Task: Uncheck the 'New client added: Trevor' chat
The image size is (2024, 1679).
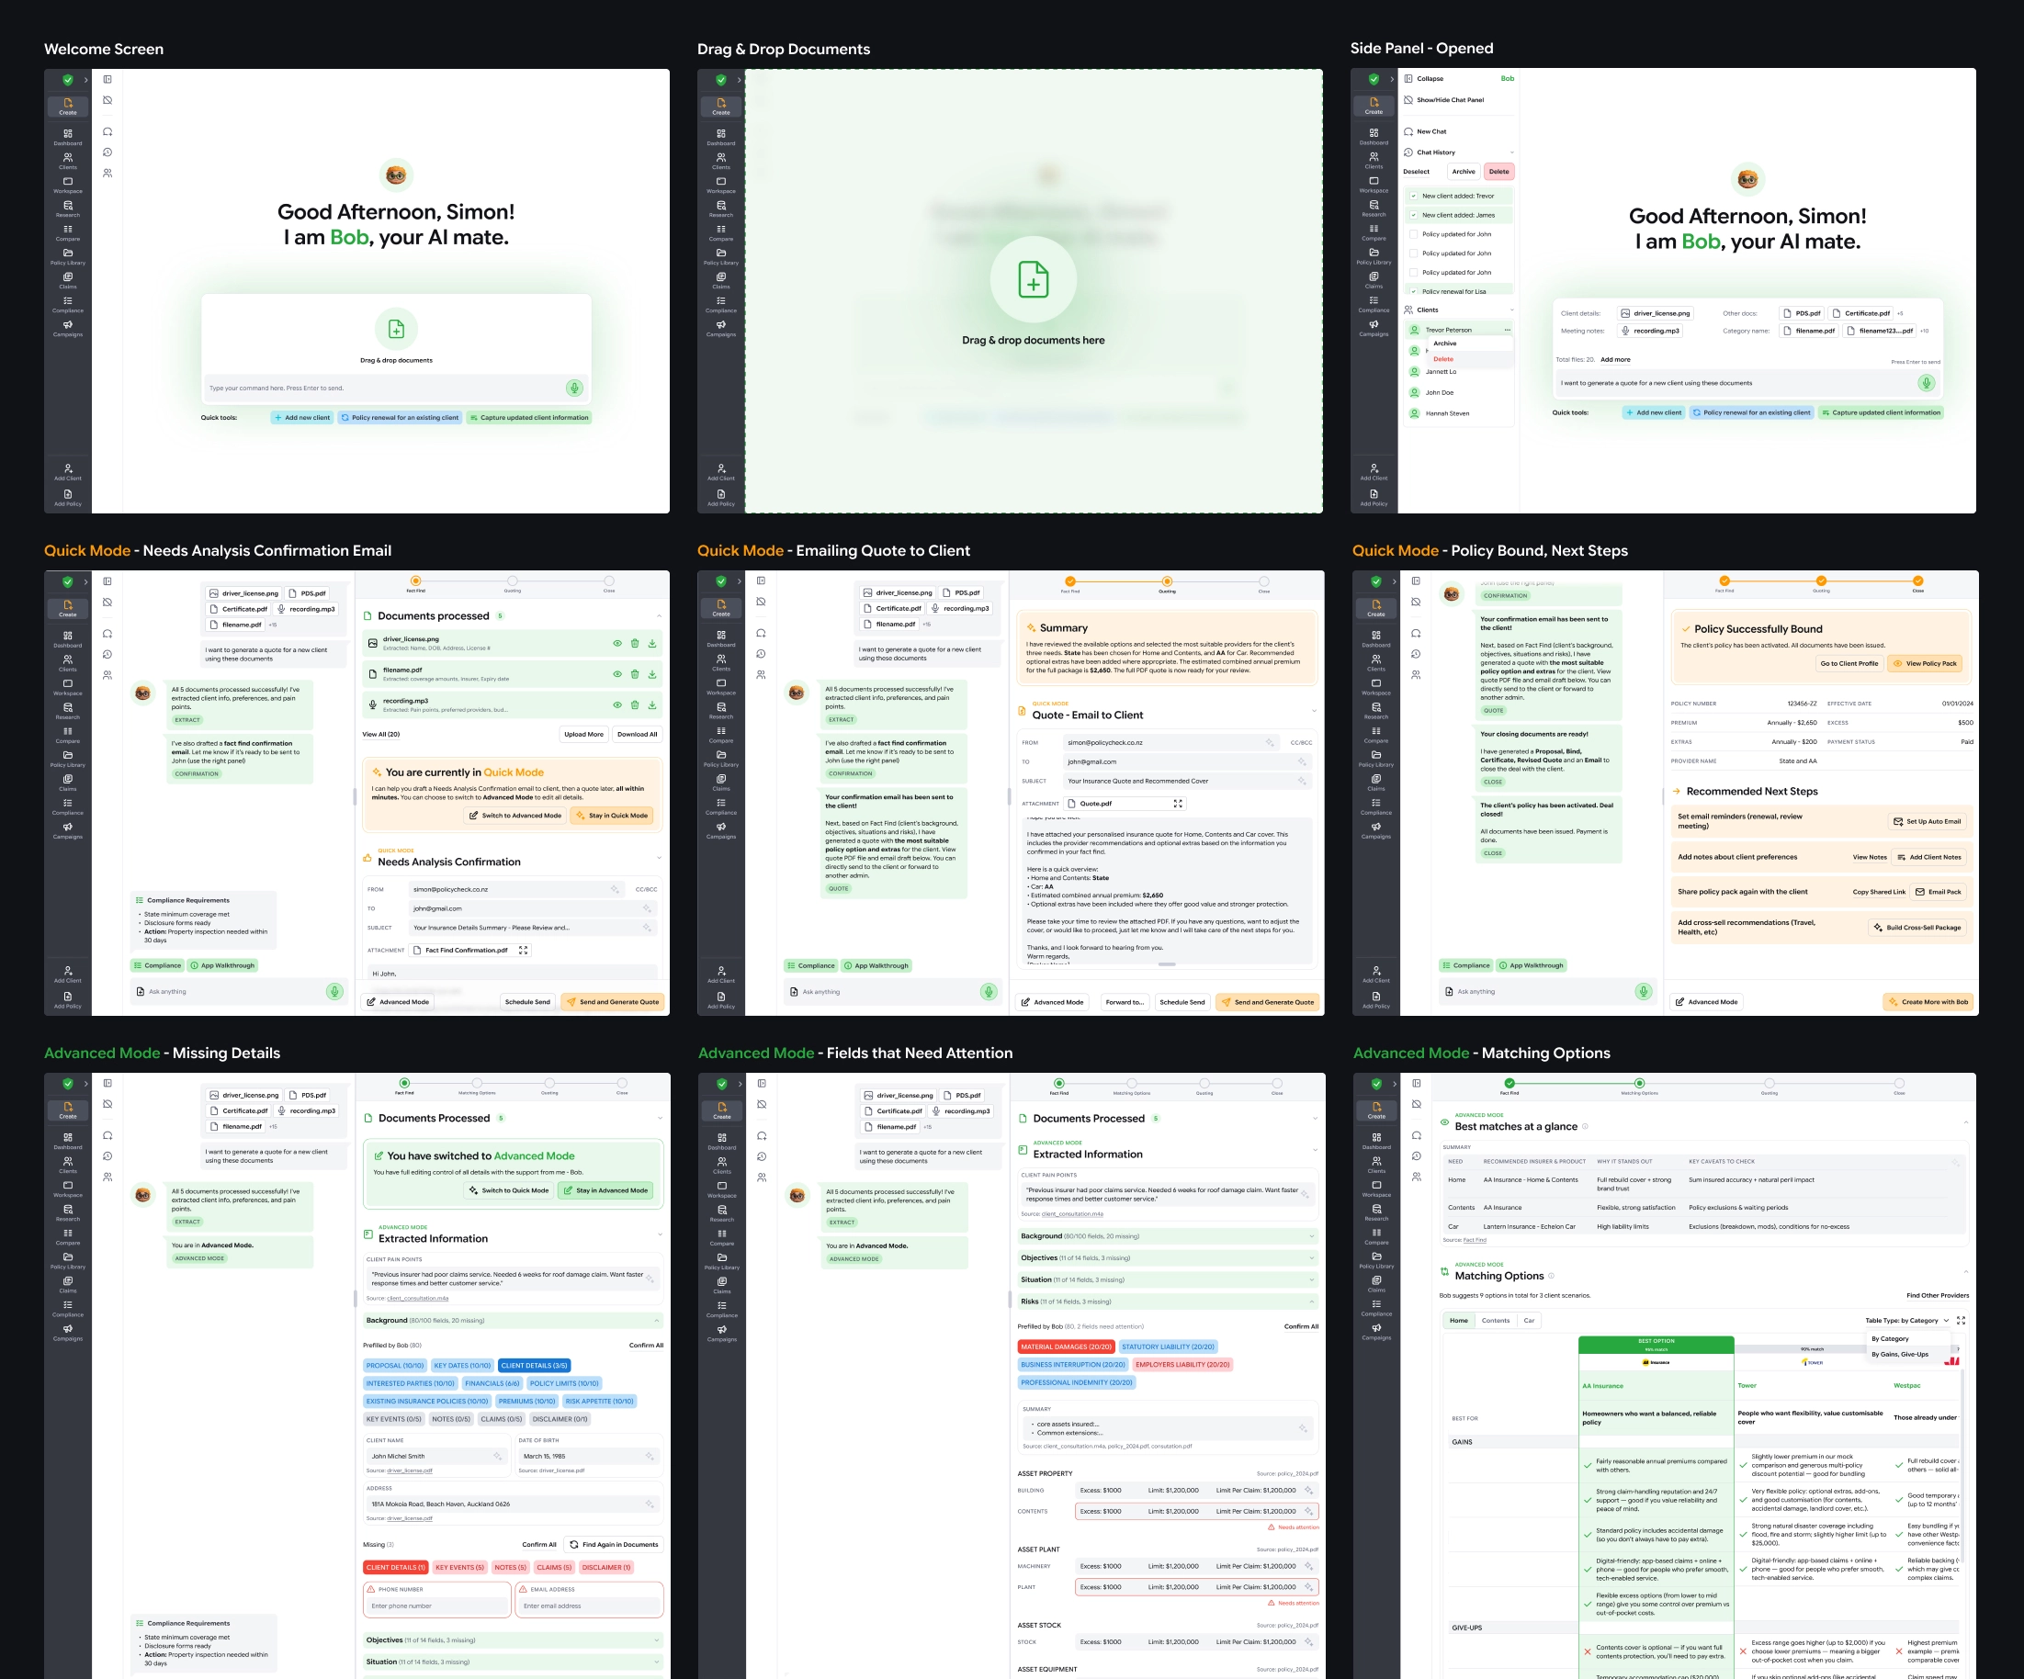Action: [x=1414, y=196]
